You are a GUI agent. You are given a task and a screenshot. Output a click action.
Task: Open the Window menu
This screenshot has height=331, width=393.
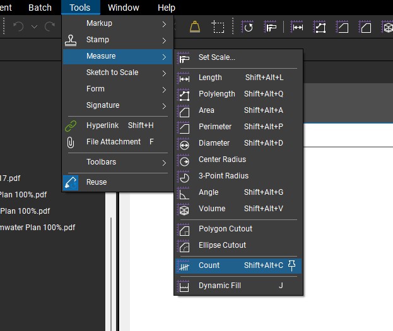tap(123, 8)
